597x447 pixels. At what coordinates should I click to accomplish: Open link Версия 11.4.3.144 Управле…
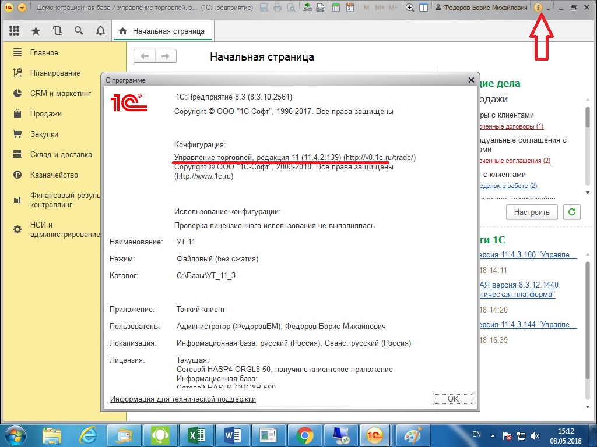[528, 325]
